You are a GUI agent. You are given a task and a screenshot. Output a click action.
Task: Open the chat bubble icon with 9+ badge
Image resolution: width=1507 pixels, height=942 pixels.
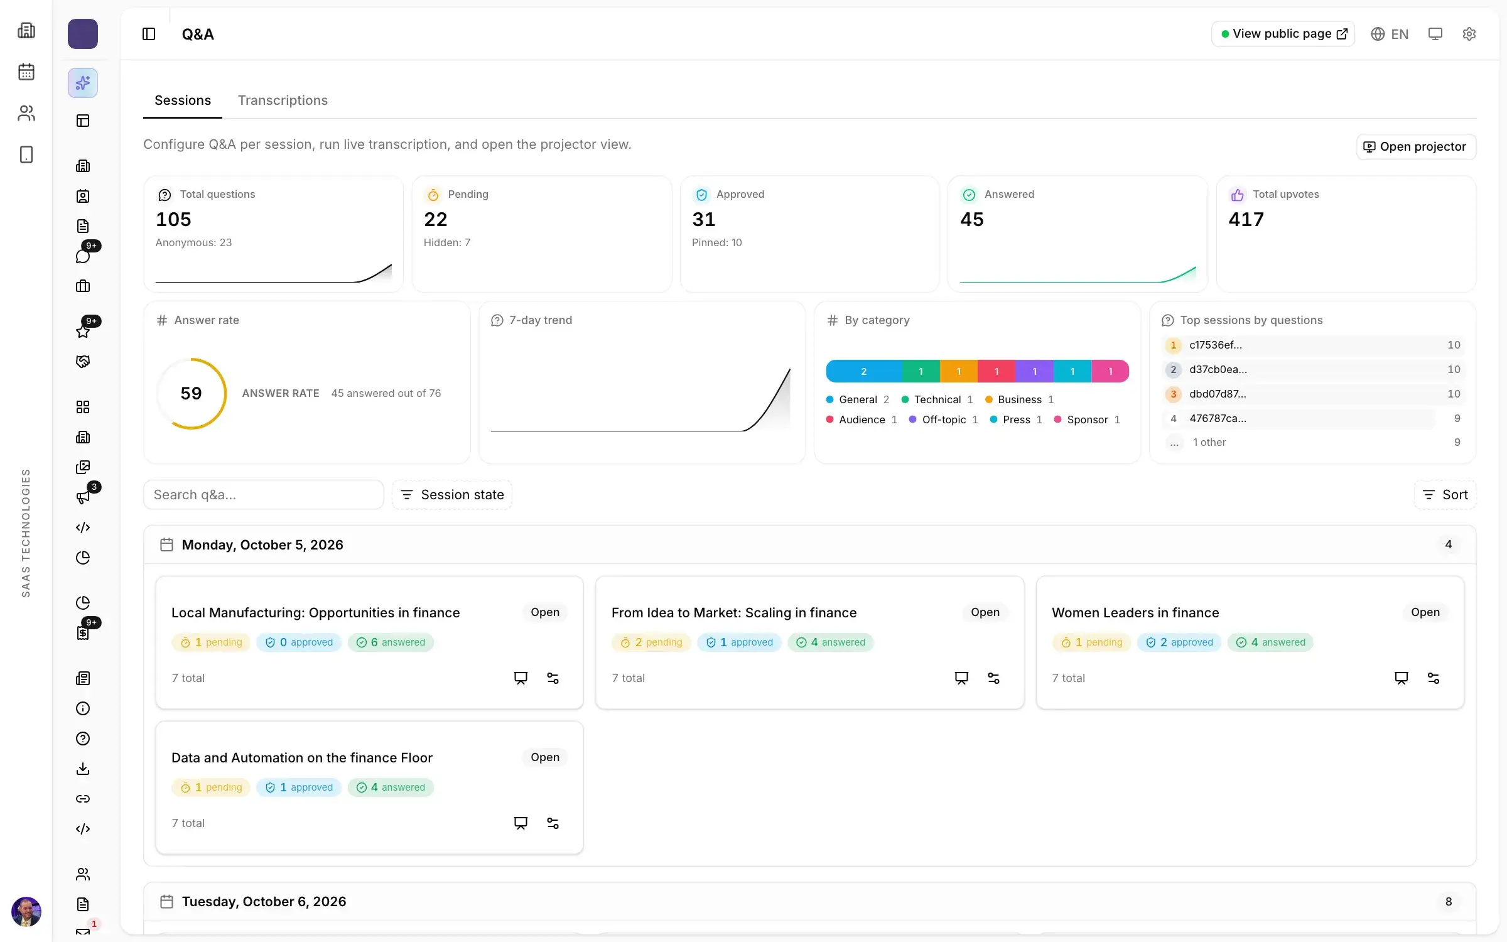click(83, 256)
